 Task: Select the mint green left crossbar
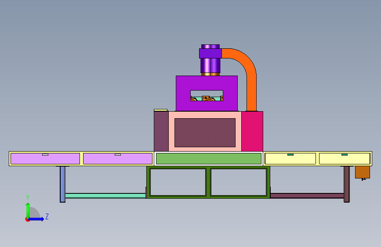(105, 196)
